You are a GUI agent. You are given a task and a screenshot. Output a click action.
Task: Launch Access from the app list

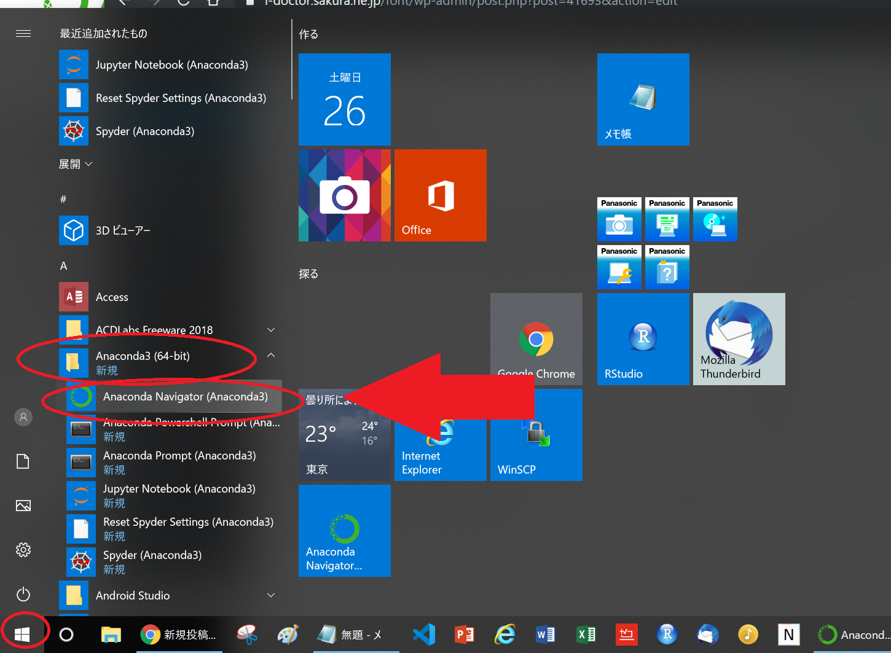pyautogui.click(x=171, y=297)
